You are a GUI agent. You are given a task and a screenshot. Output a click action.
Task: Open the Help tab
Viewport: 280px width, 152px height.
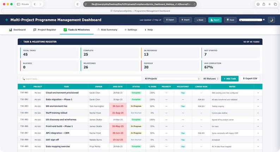coord(149,30)
